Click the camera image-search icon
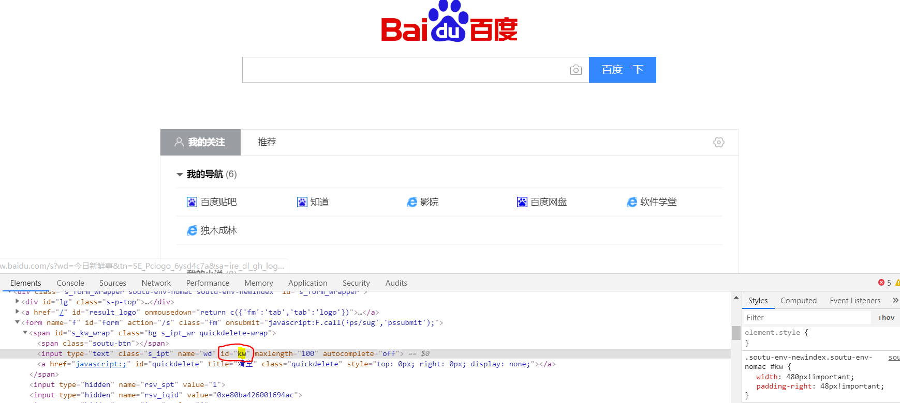Viewport: 900px width, 403px height. click(x=576, y=70)
